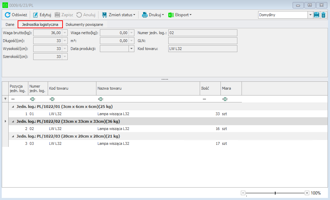Viewport: 330px width, 200px height.
Task: Open the Domyślny layout dropdown
Action: point(310,15)
